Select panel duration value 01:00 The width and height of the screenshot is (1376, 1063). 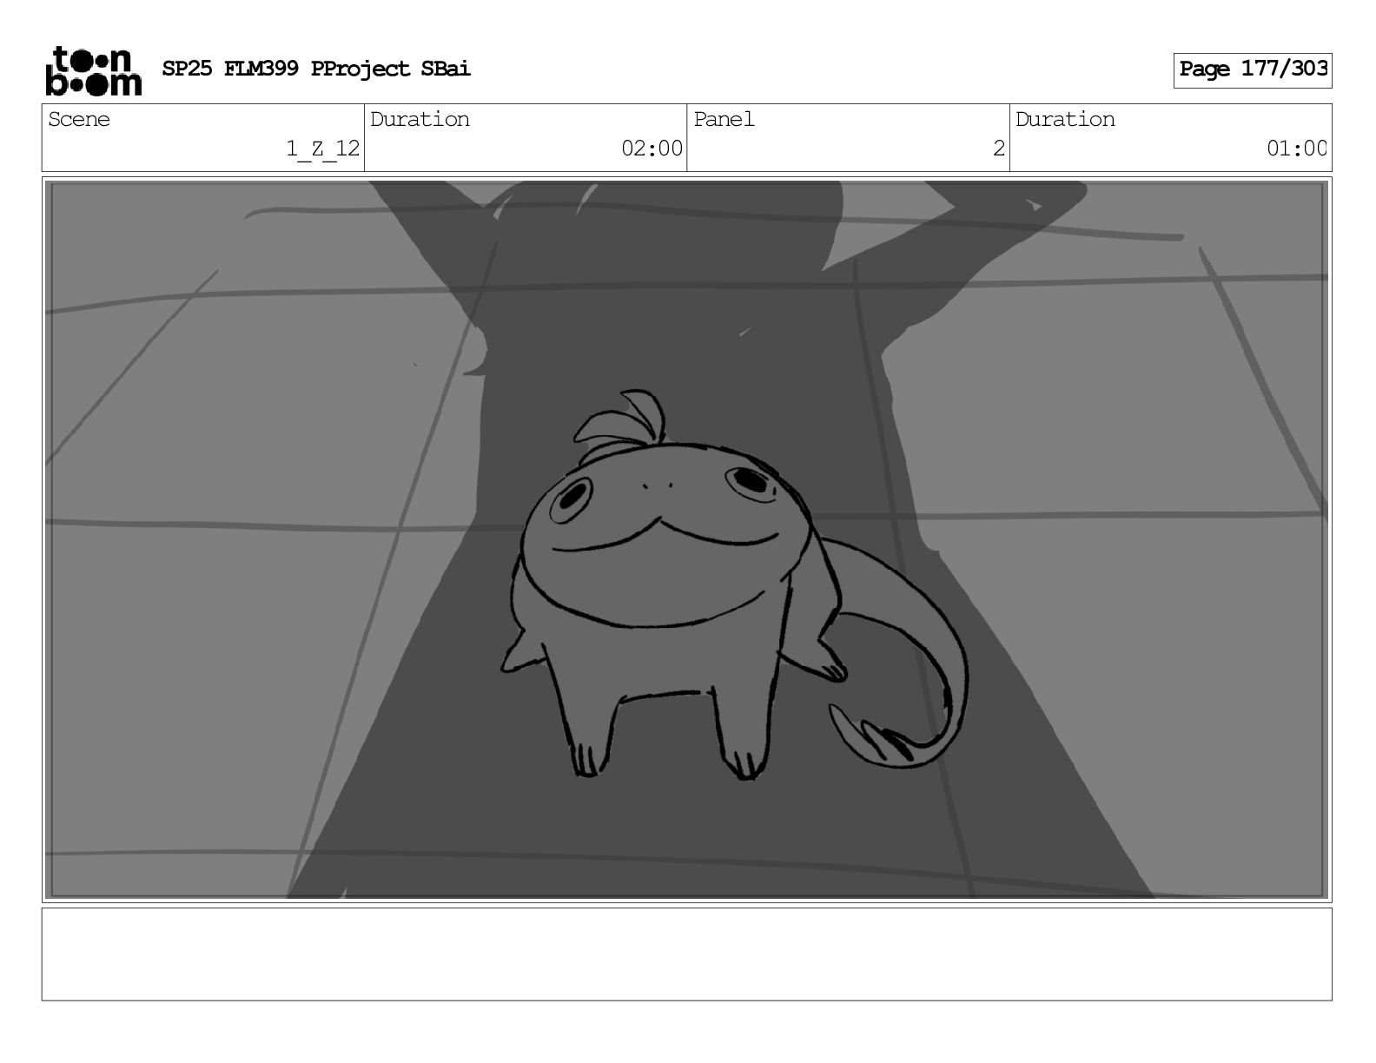[x=1296, y=149]
